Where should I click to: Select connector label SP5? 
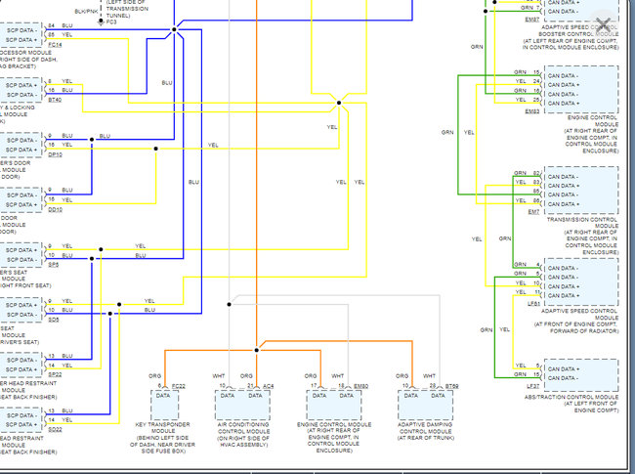(54, 265)
